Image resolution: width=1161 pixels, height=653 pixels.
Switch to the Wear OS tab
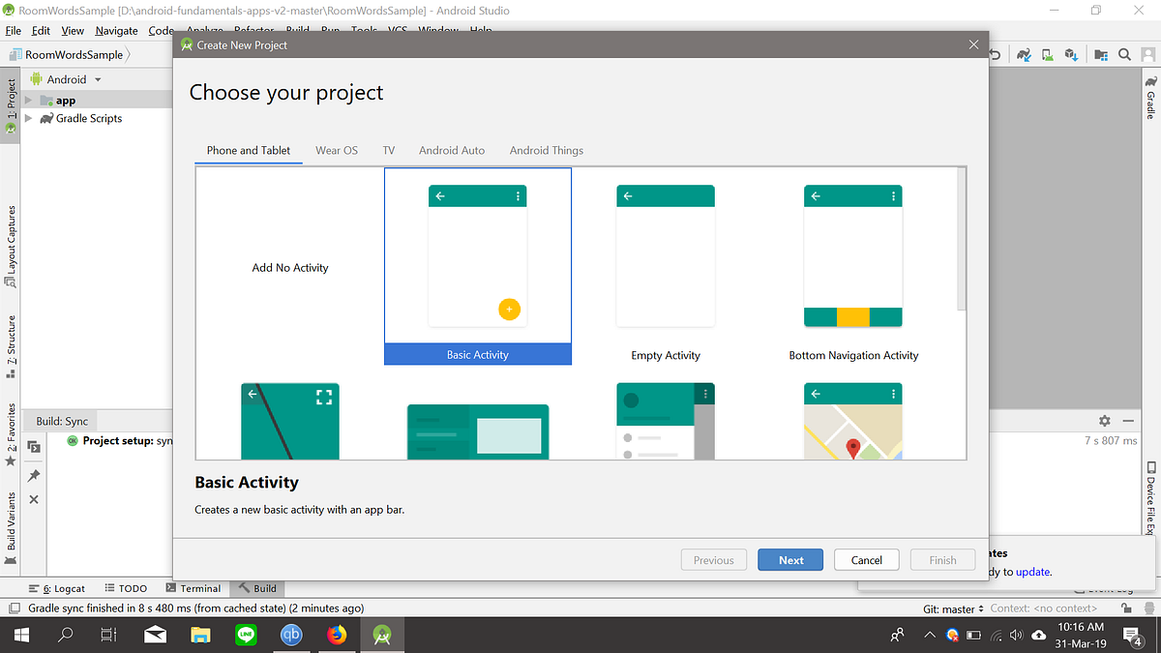click(x=336, y=150)
